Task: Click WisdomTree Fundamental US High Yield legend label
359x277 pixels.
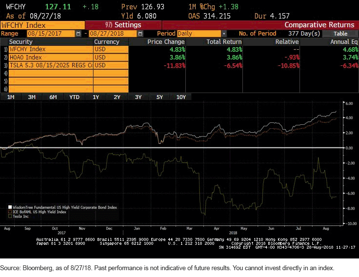Action: coord(65,207)
